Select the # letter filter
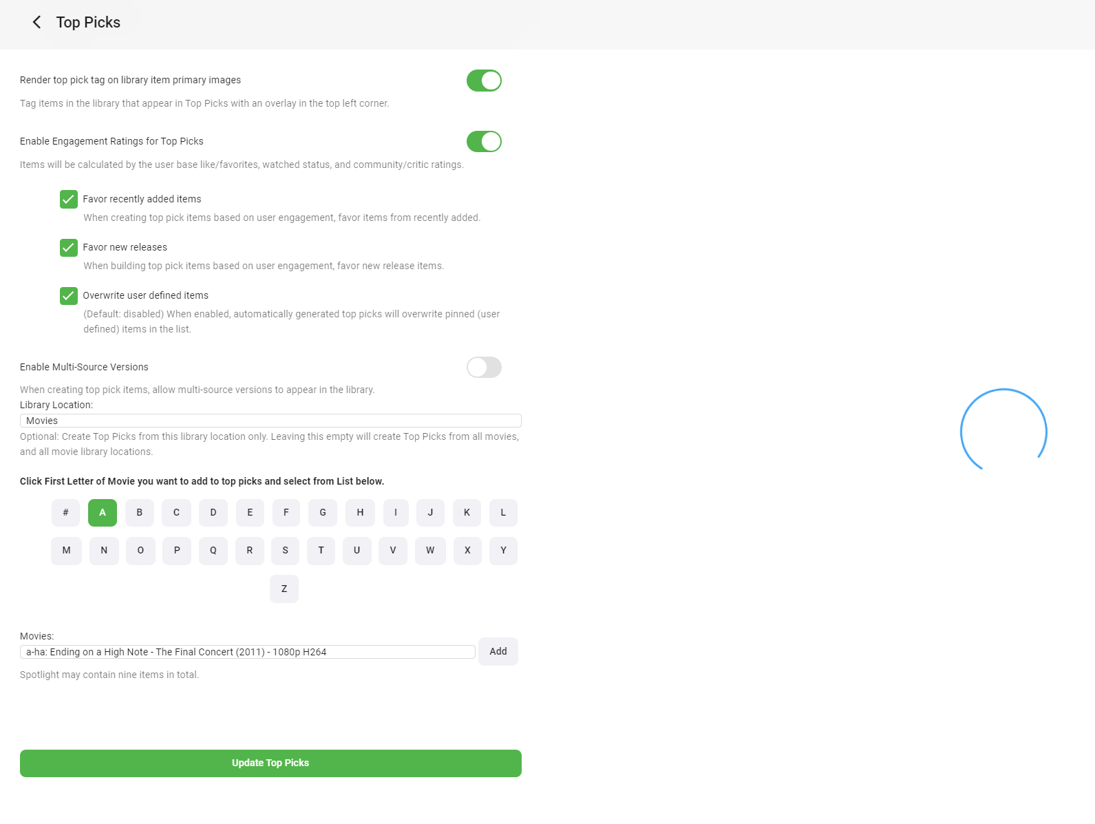The image size is (1095, 824). point(66,513)
